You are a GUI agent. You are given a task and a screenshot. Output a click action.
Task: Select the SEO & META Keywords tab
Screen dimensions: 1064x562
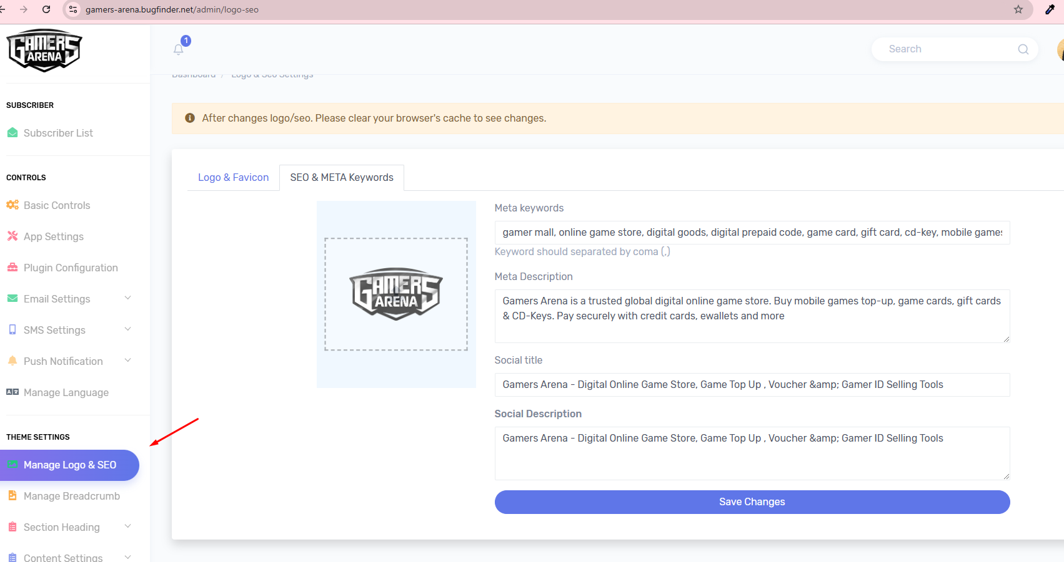[x=342, y=178]
